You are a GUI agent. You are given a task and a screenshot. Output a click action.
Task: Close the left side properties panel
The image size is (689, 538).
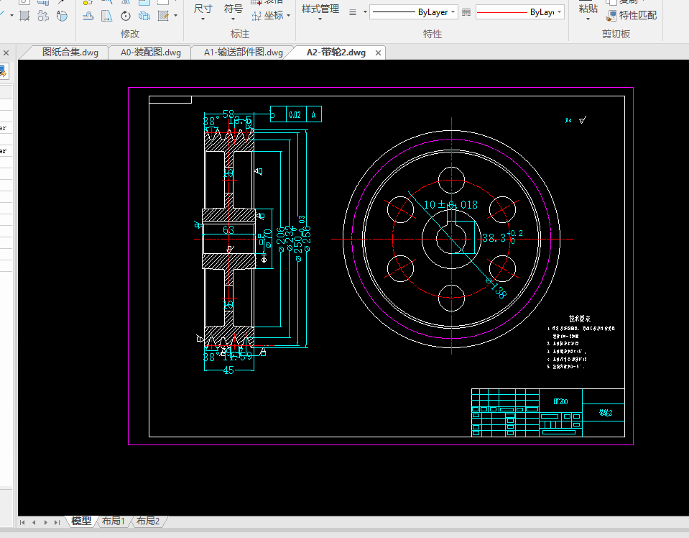pos(5,53)
